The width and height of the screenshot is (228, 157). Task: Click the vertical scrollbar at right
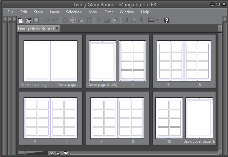[220, 92]
